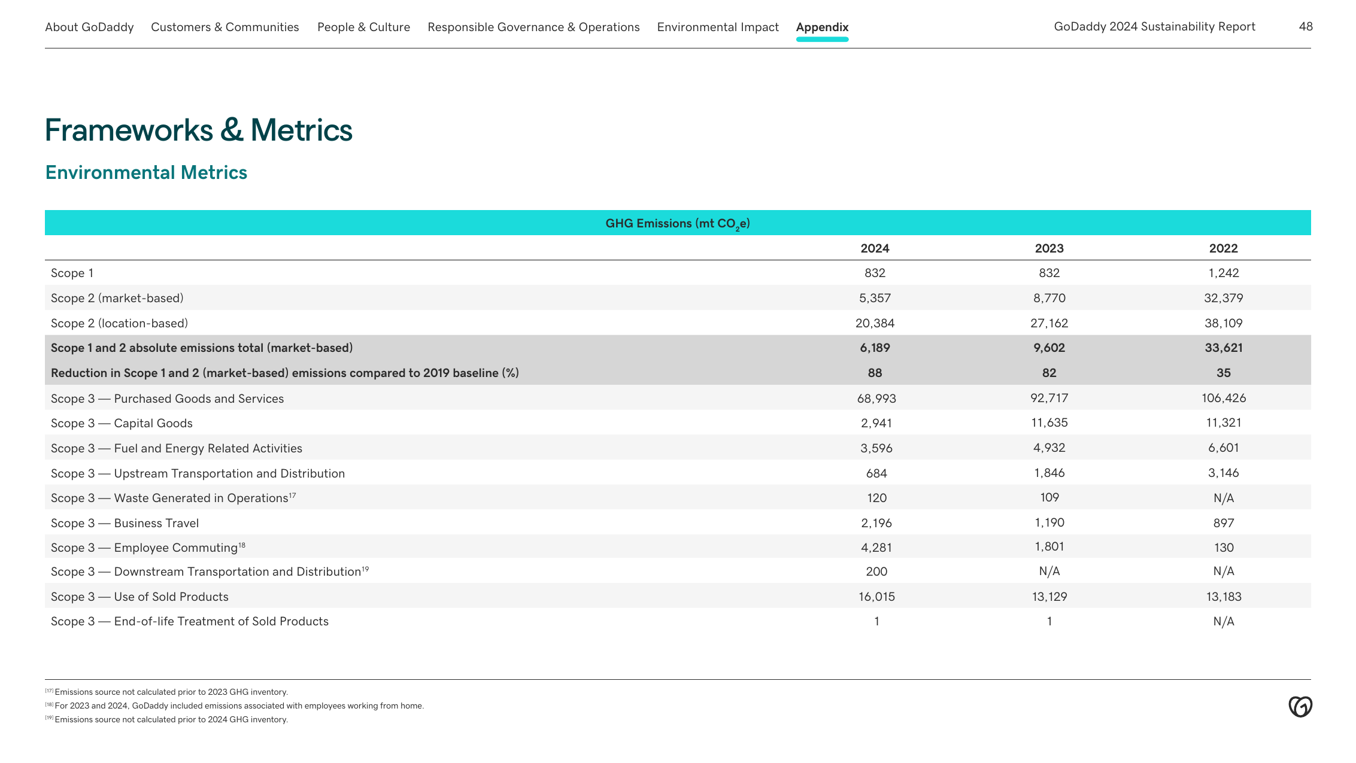The height and width of the screenshot is (763, 1356).
Task: Click reduction percentage 88 for 2024
Action: click(875, 373)
